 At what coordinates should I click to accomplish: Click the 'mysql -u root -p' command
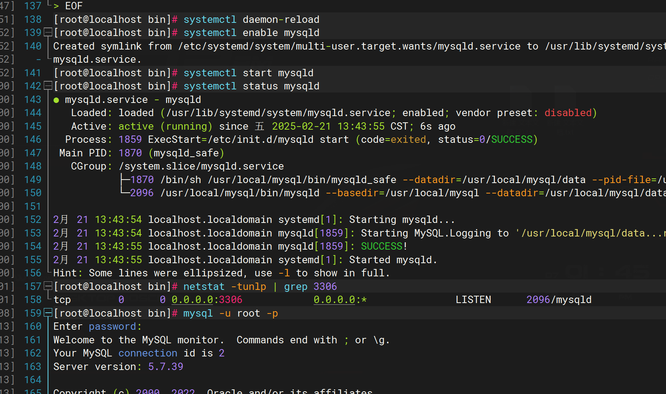coord(230,313)
